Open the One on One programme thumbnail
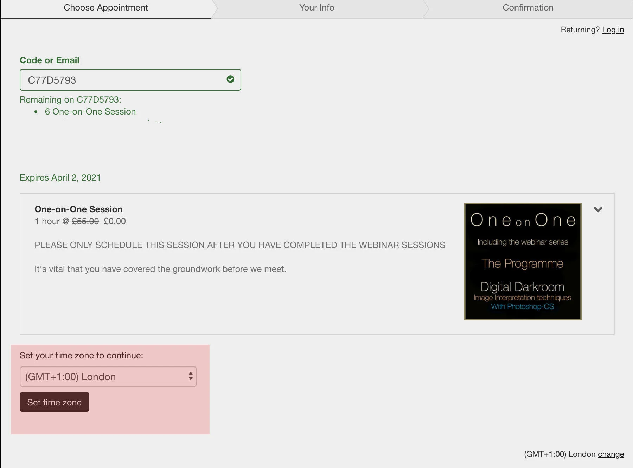633x468 pixels. [x=523, y=262]
